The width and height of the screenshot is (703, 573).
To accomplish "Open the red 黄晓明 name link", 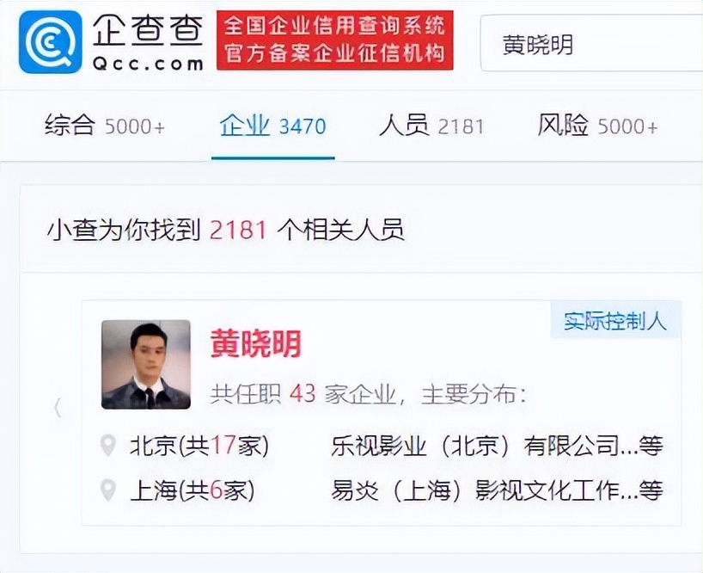I will 255,343.
